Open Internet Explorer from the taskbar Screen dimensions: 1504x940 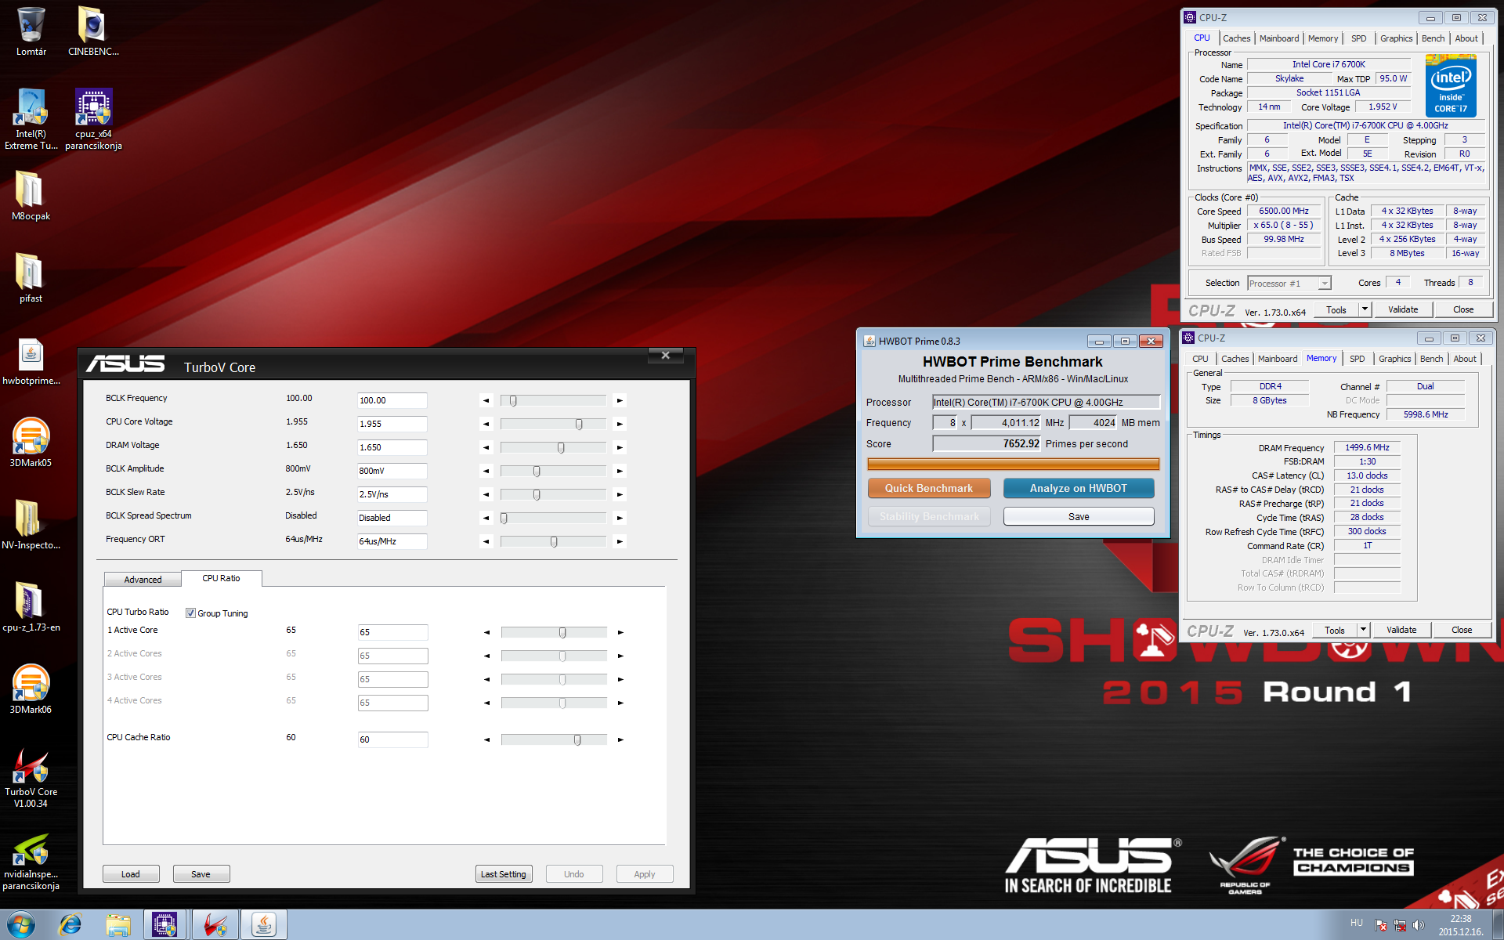[70, 925]
